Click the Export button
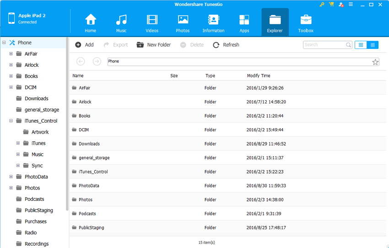Viewport: 389px width, 248px height. coord(116,45)
